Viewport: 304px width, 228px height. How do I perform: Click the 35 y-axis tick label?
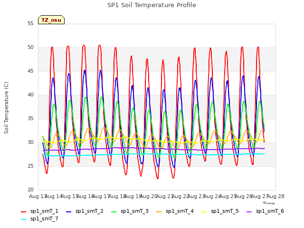[30, 119]
